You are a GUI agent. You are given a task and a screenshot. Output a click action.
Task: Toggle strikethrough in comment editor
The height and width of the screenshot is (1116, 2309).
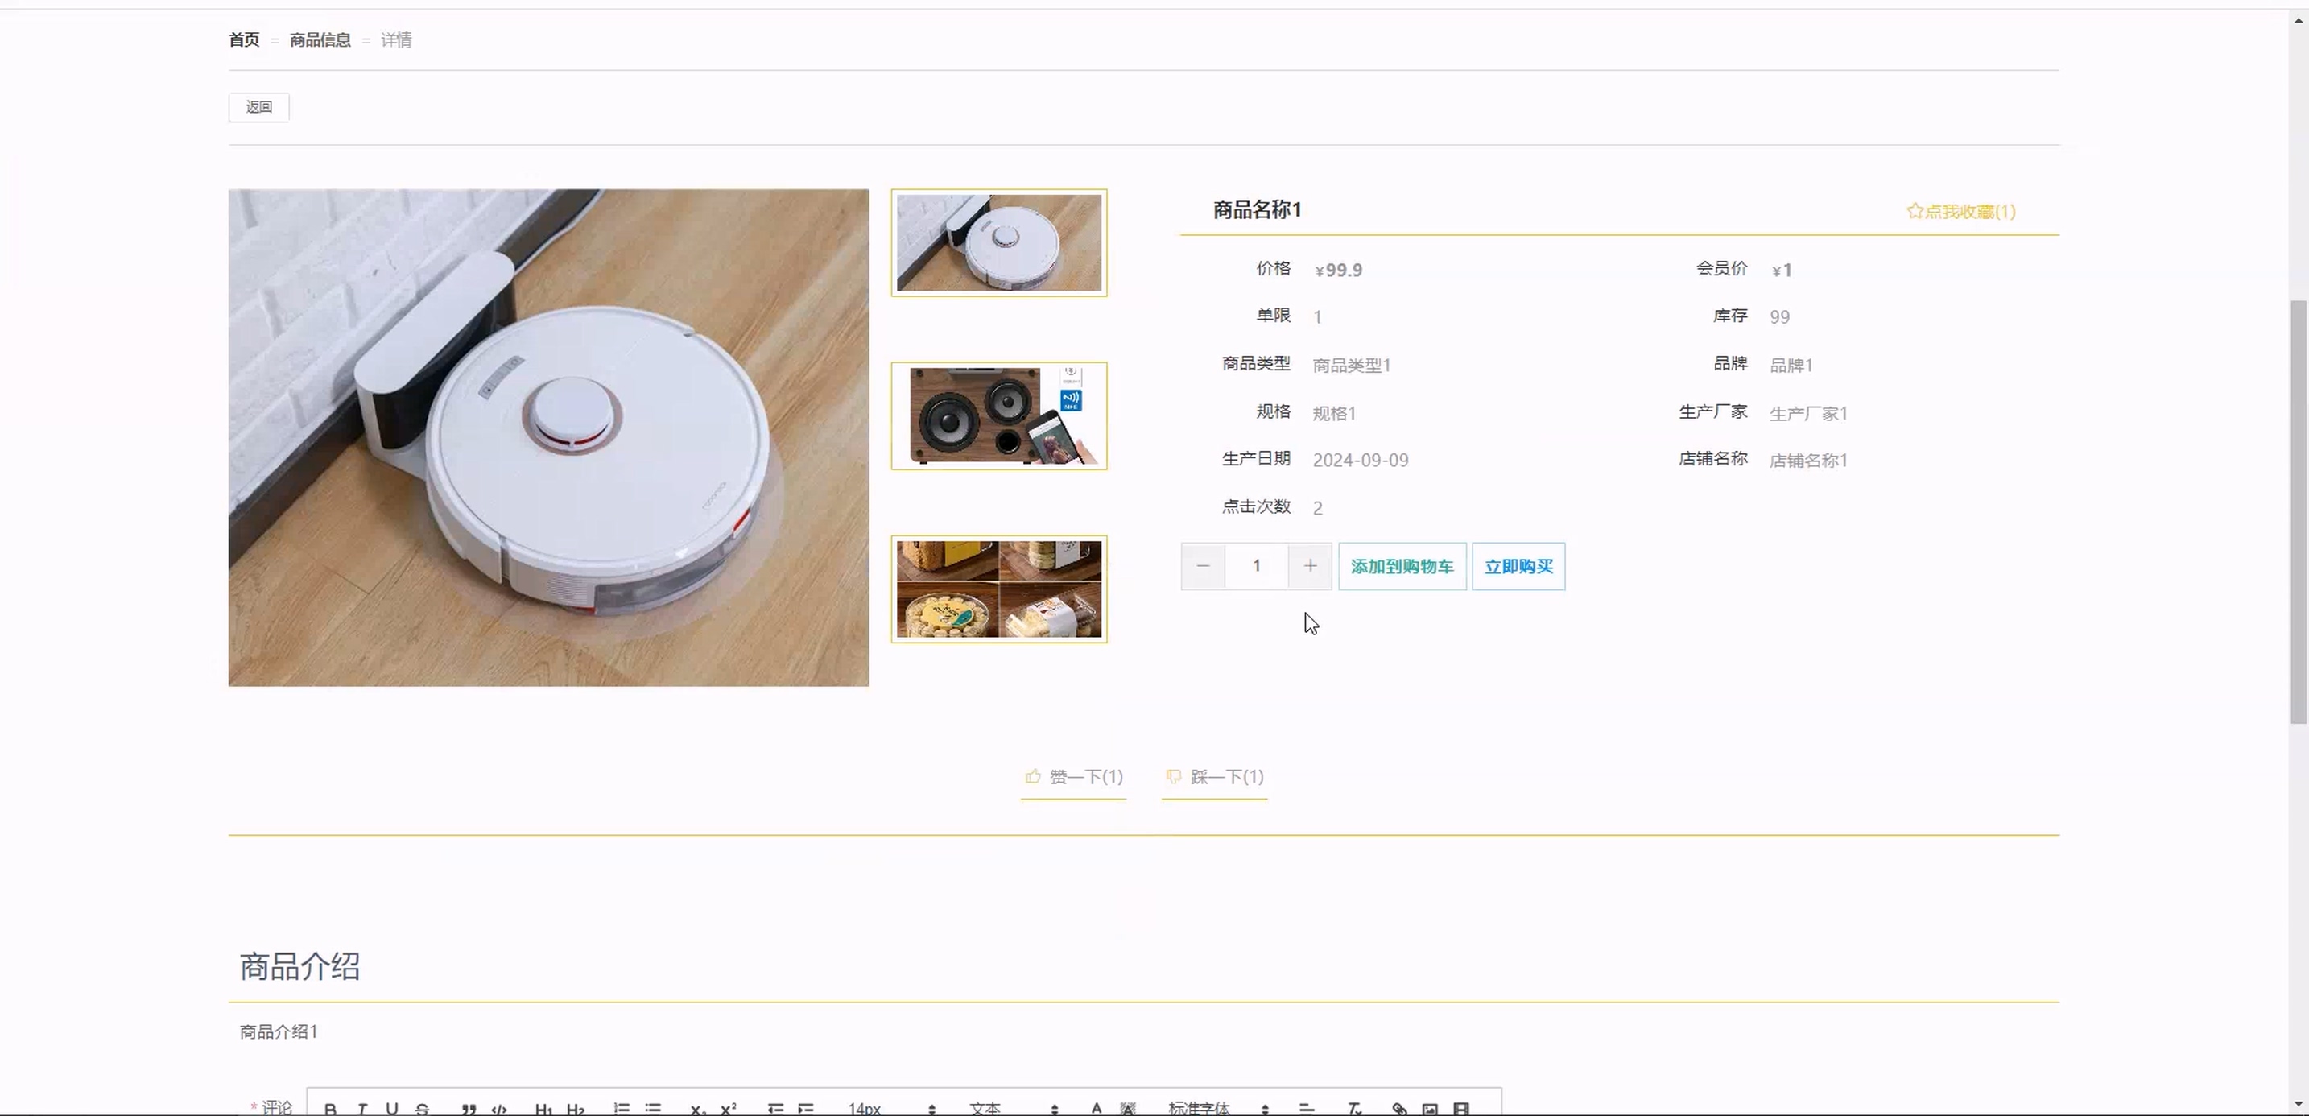click(x=422, y=1109)
